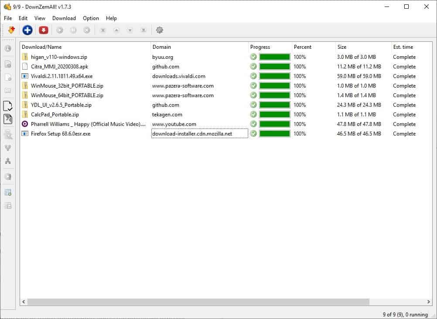437x319 pixels.
Task: Sort by the Domain column header
Action: (x=200, y=47)
